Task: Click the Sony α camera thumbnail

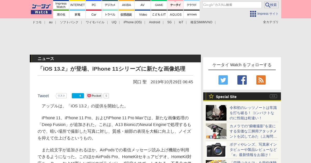Action: (216, 150)
